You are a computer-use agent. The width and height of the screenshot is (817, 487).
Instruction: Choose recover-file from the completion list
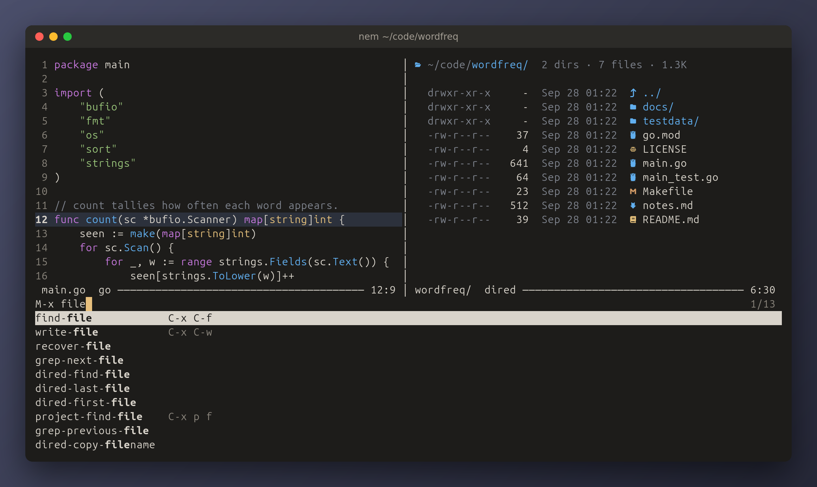(73, 346)
